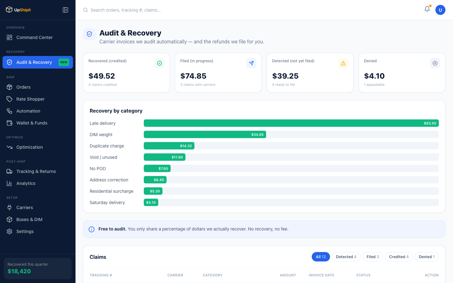Screen dimensions: 453x283
Task: Click the $4.10 denied card amount
Action: (374, 76)
